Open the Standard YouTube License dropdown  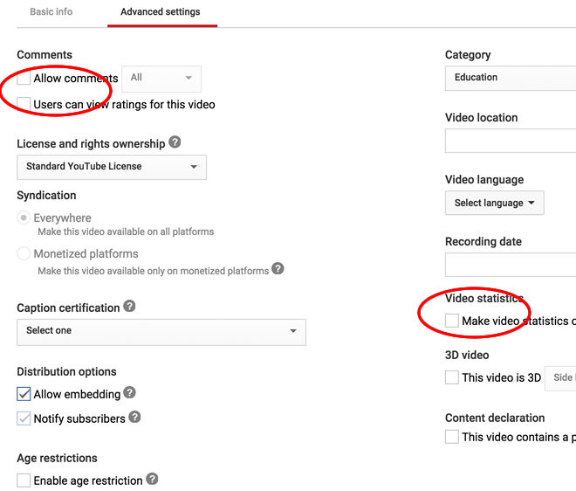pyautogui.click(x=112, y=166)
